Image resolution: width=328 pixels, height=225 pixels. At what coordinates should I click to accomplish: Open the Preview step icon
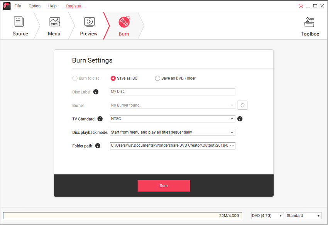pyautogui.click(x=89, y=22)
